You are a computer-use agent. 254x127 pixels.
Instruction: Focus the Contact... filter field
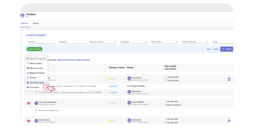pos(43,42)
